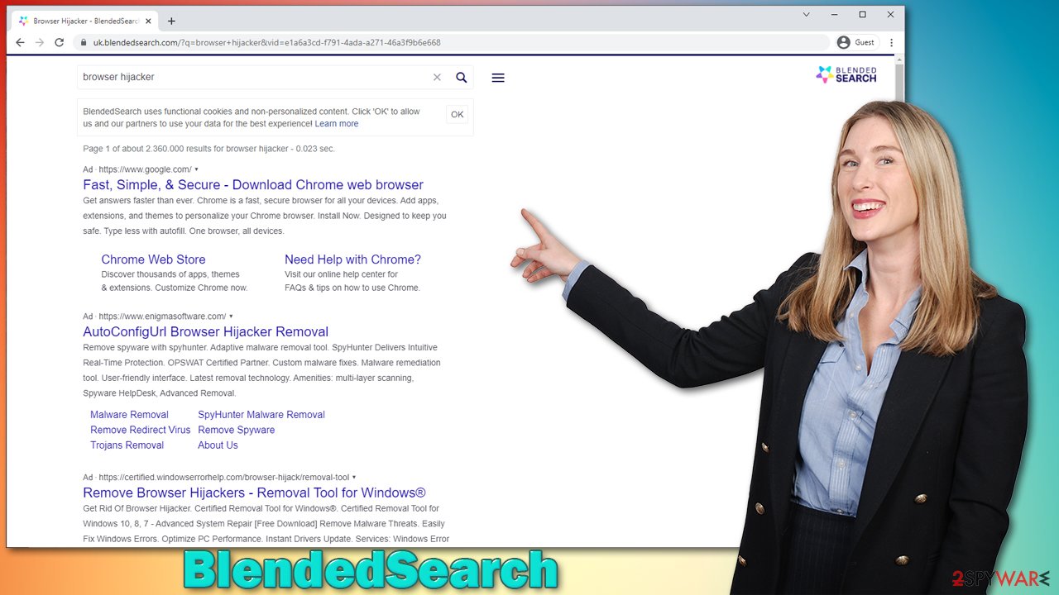This screenshot has height=595, width=1059.
Task: Open Download Chrome web browser result
Action: pyautogui.click(x=253, y=185)
